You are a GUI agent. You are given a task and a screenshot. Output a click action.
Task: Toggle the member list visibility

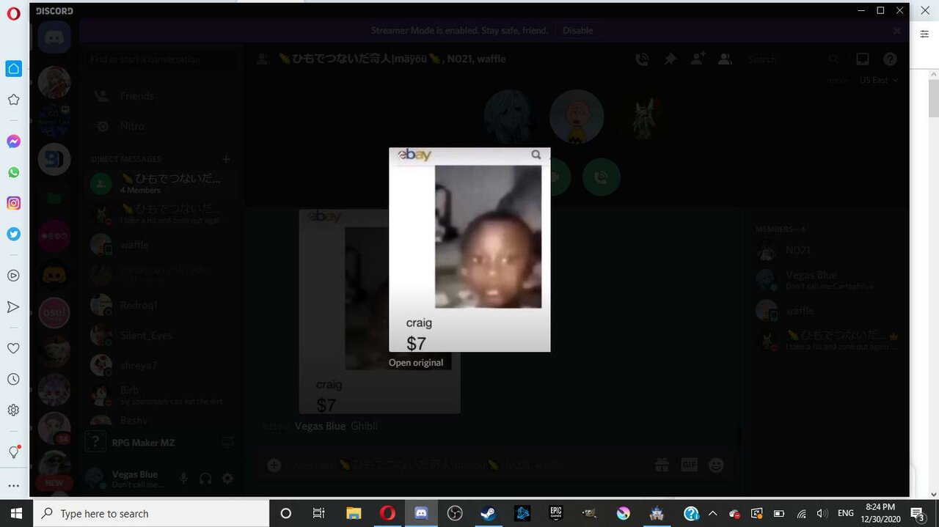click(726, 59)
